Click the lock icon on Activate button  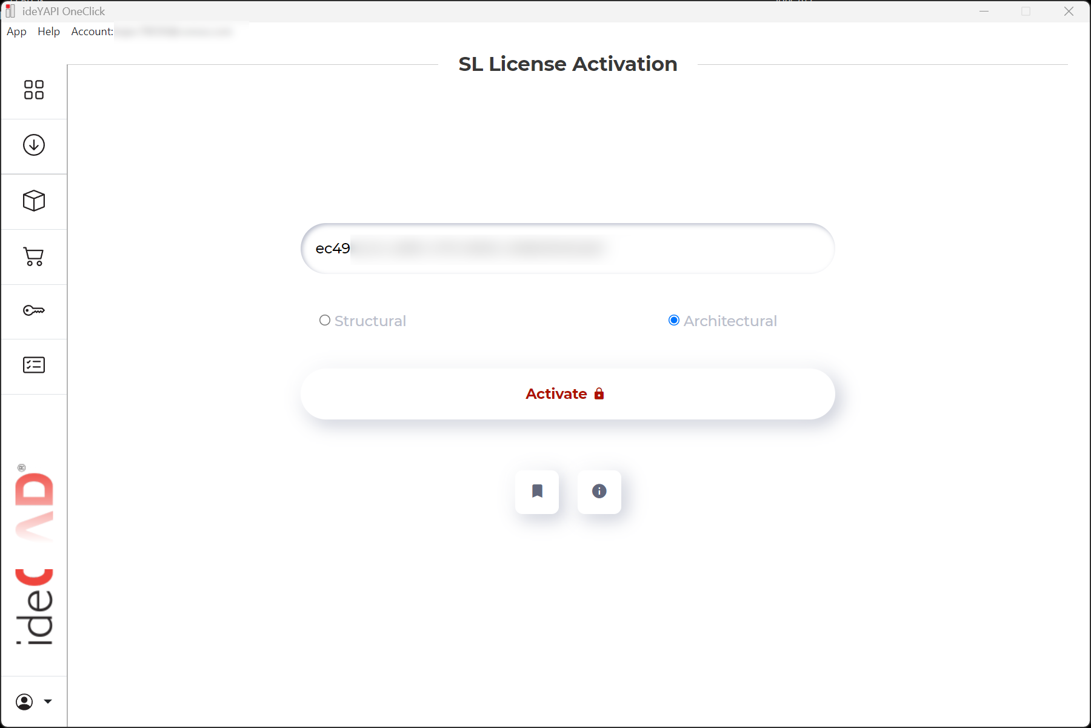tap(599, 394)
